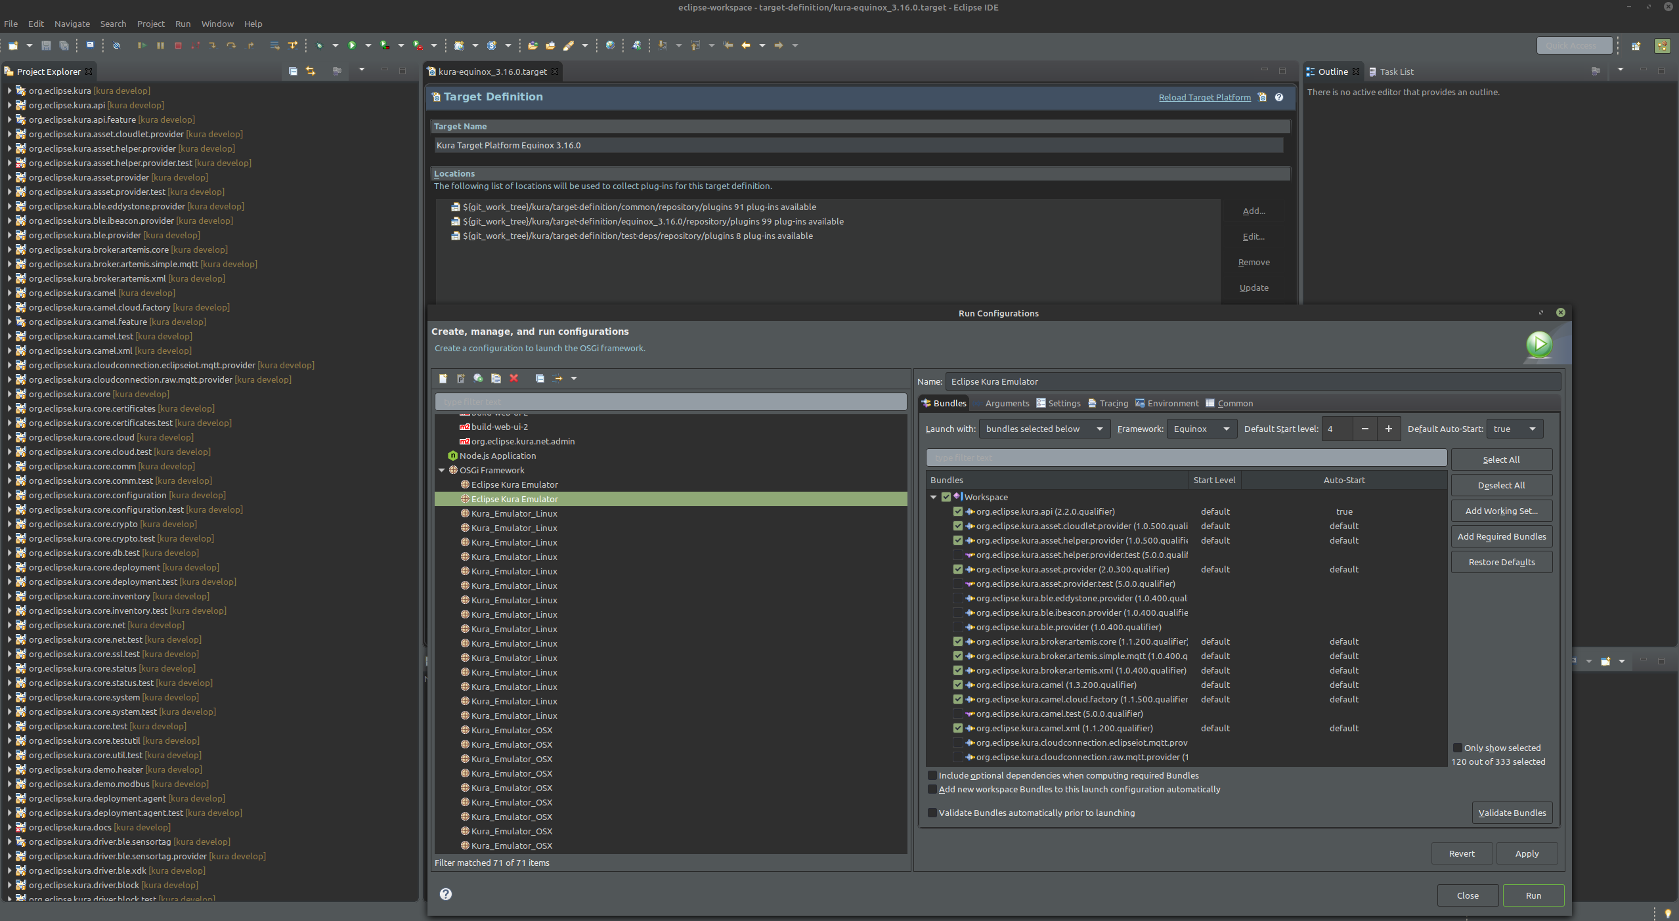Click the Help question mark in Run Configurations

tap(446, 894)
